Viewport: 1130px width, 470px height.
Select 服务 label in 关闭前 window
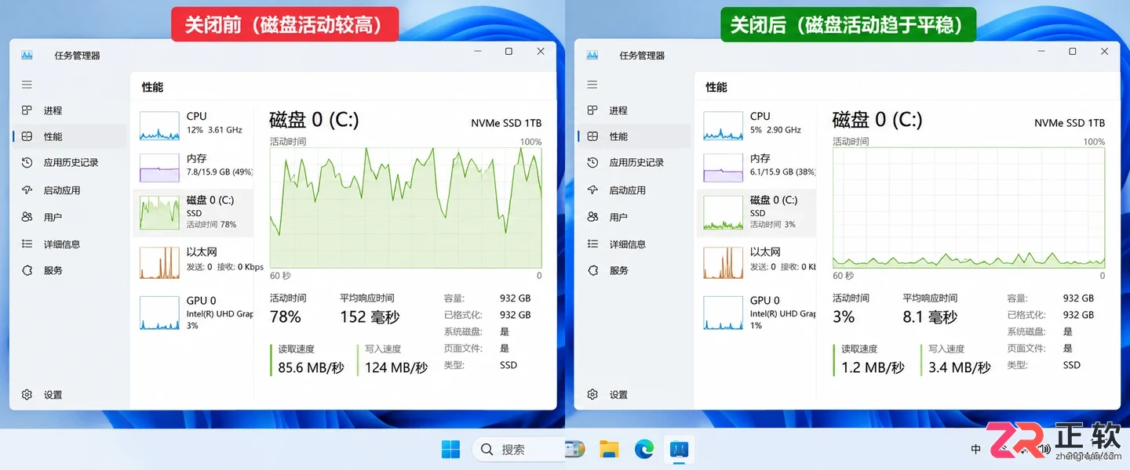[53, 270]
